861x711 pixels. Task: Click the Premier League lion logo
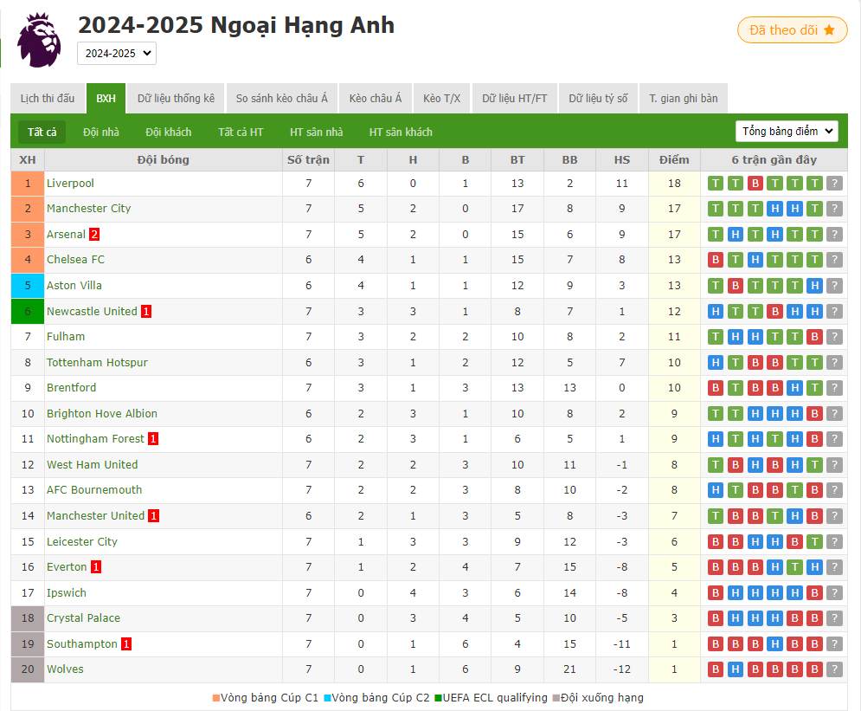(39, 40)
